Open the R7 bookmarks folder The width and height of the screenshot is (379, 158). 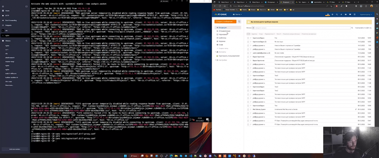286,10
